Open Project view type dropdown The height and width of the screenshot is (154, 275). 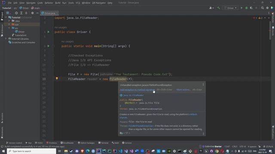[8, 13]
